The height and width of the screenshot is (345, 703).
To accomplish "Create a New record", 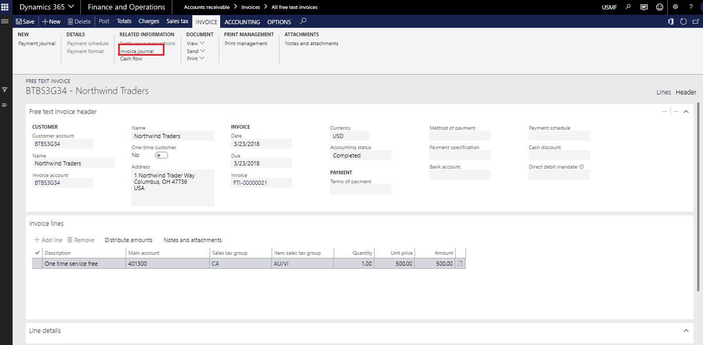I will coord(51,22).
